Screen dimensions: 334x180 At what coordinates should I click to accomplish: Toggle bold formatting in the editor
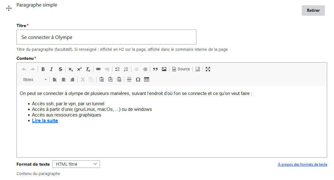(43, 69)
